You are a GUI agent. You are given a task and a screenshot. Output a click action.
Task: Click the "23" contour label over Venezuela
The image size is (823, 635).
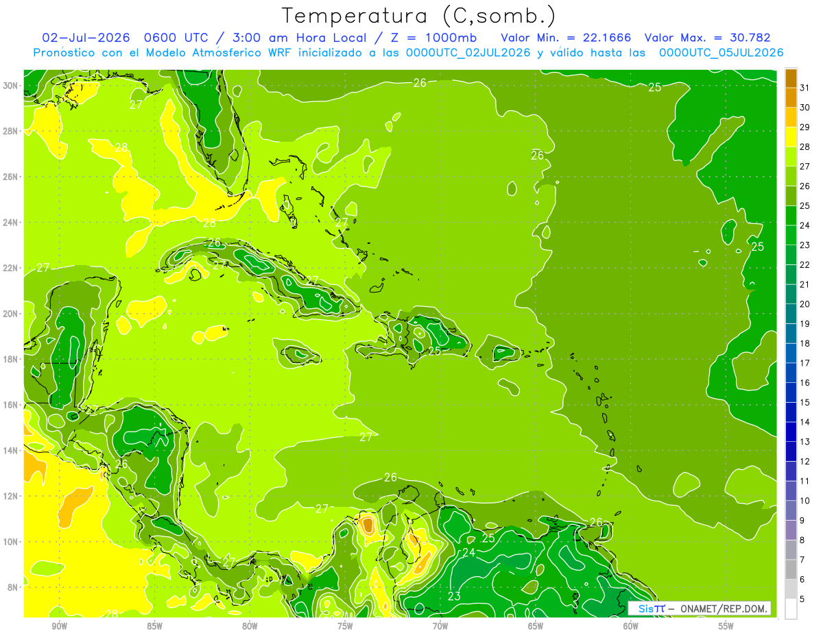454,597
